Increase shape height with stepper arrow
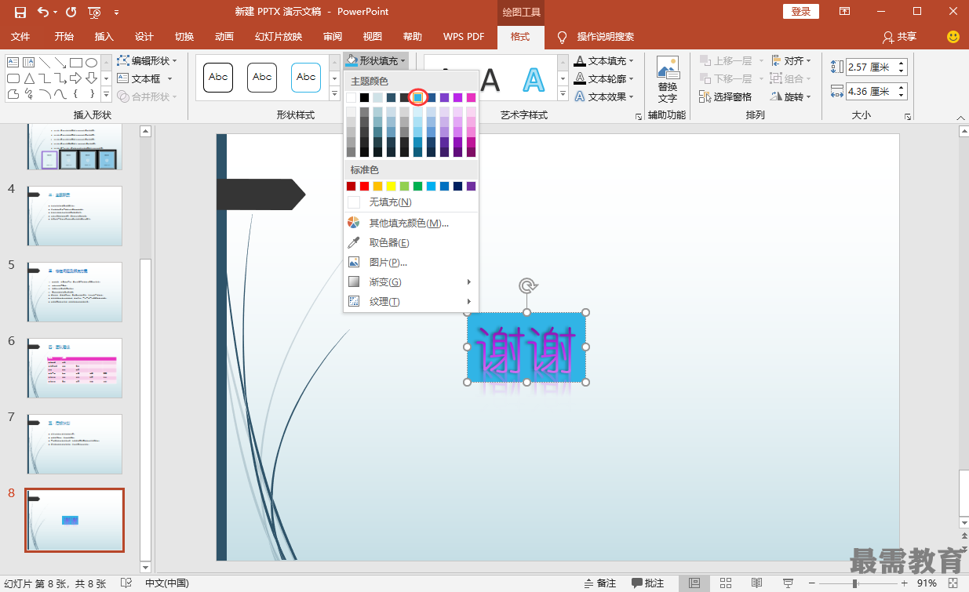Viewport: 969px width, 592px height. click(901, 64)
